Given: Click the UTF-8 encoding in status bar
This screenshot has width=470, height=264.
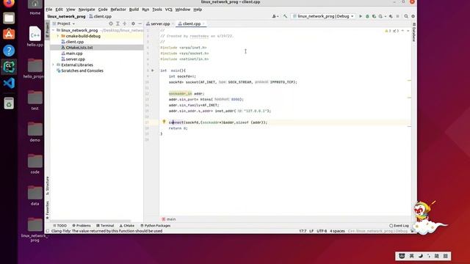Looking at the screenshot, I should (x=322, y=231).
